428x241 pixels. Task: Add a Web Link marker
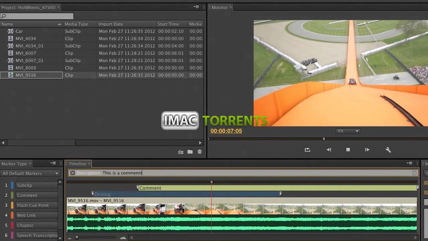[37, 215]
